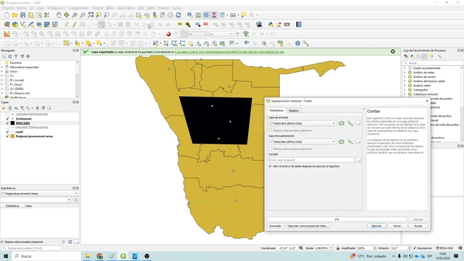This screenshot has width=464, height=261.
Task: Click the filter icon in Navegador panel
Action: click(x=16, y=57)
